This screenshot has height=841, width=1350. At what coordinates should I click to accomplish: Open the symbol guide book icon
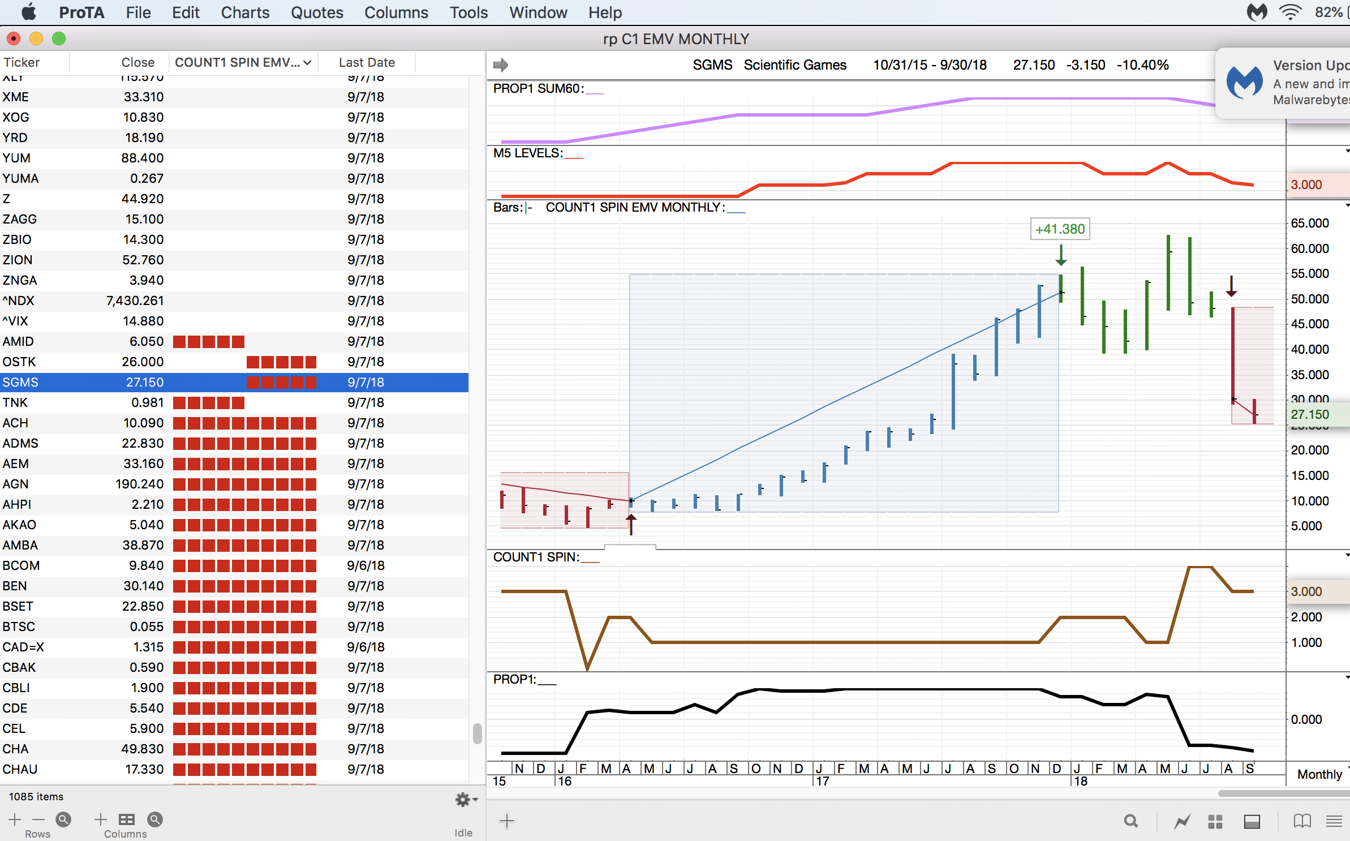point(1301,821)
